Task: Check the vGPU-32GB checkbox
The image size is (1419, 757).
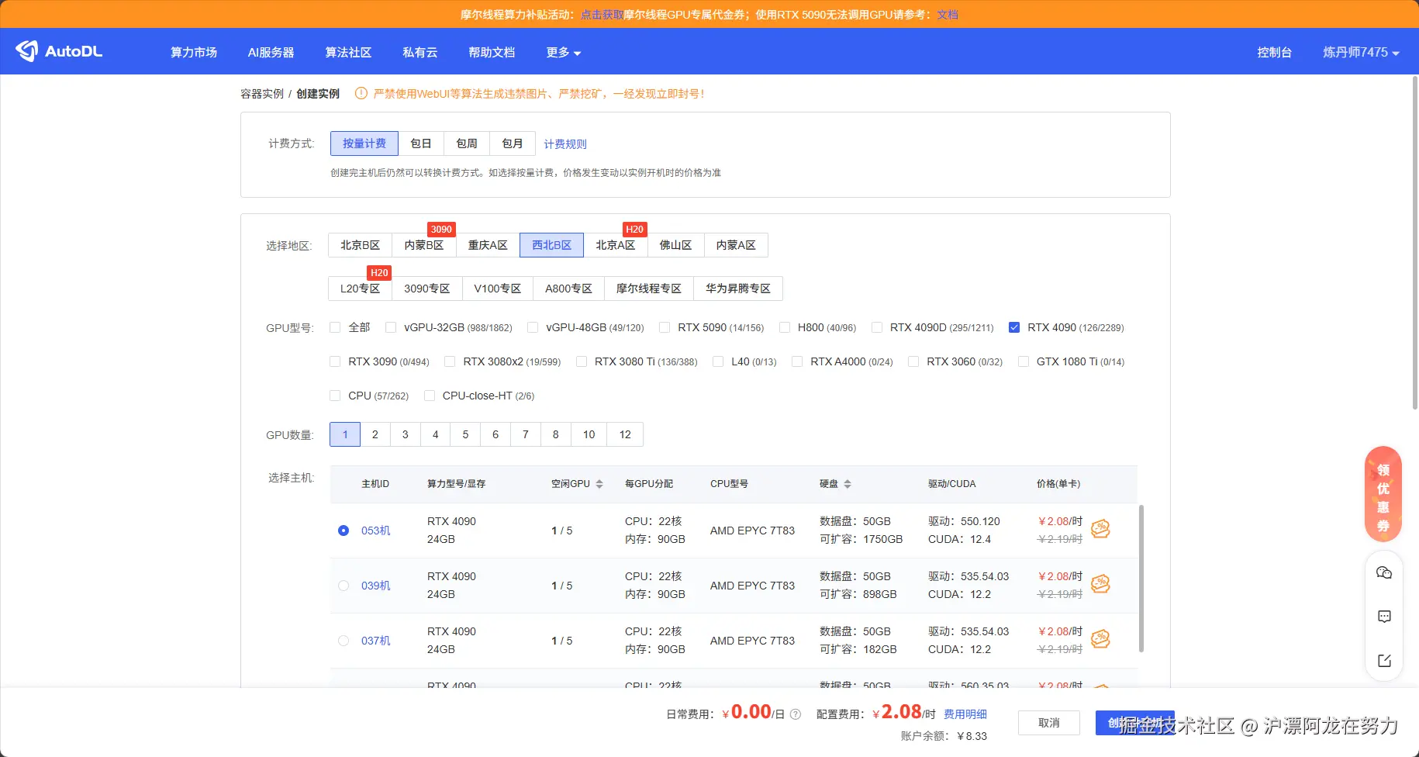Action: [x=391, y=327]
